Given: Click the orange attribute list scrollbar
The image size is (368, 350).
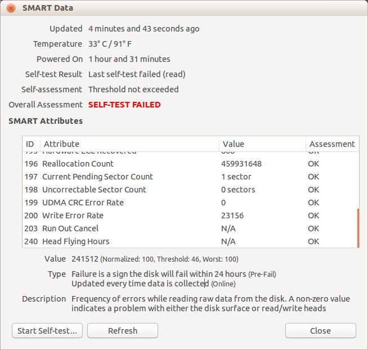Looking at the screenshot, I should click(358, 228).
